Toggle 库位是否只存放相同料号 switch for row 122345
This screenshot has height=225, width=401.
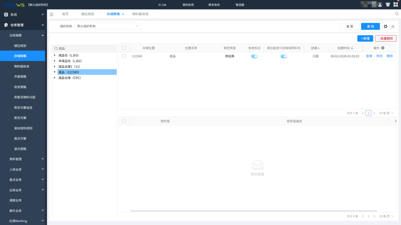pos(284,56)
